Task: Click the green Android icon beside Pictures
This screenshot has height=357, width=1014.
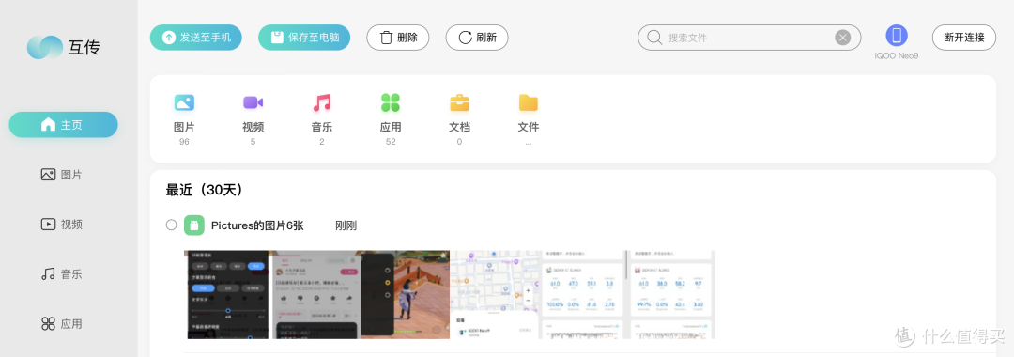Action: pos(194,225)
